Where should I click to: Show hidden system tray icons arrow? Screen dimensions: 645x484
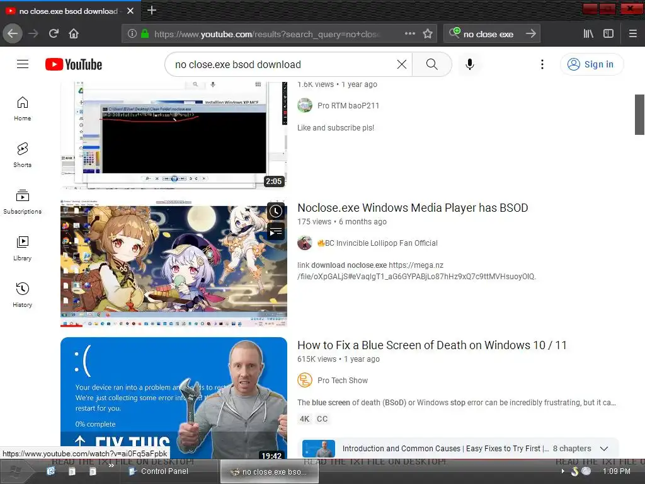pyautogui.click(x=563, y=471)
